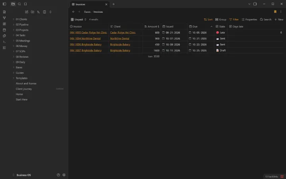Close the Invoices tab
286x179 pixels.
pyautogui.click(x=106, y=4)
